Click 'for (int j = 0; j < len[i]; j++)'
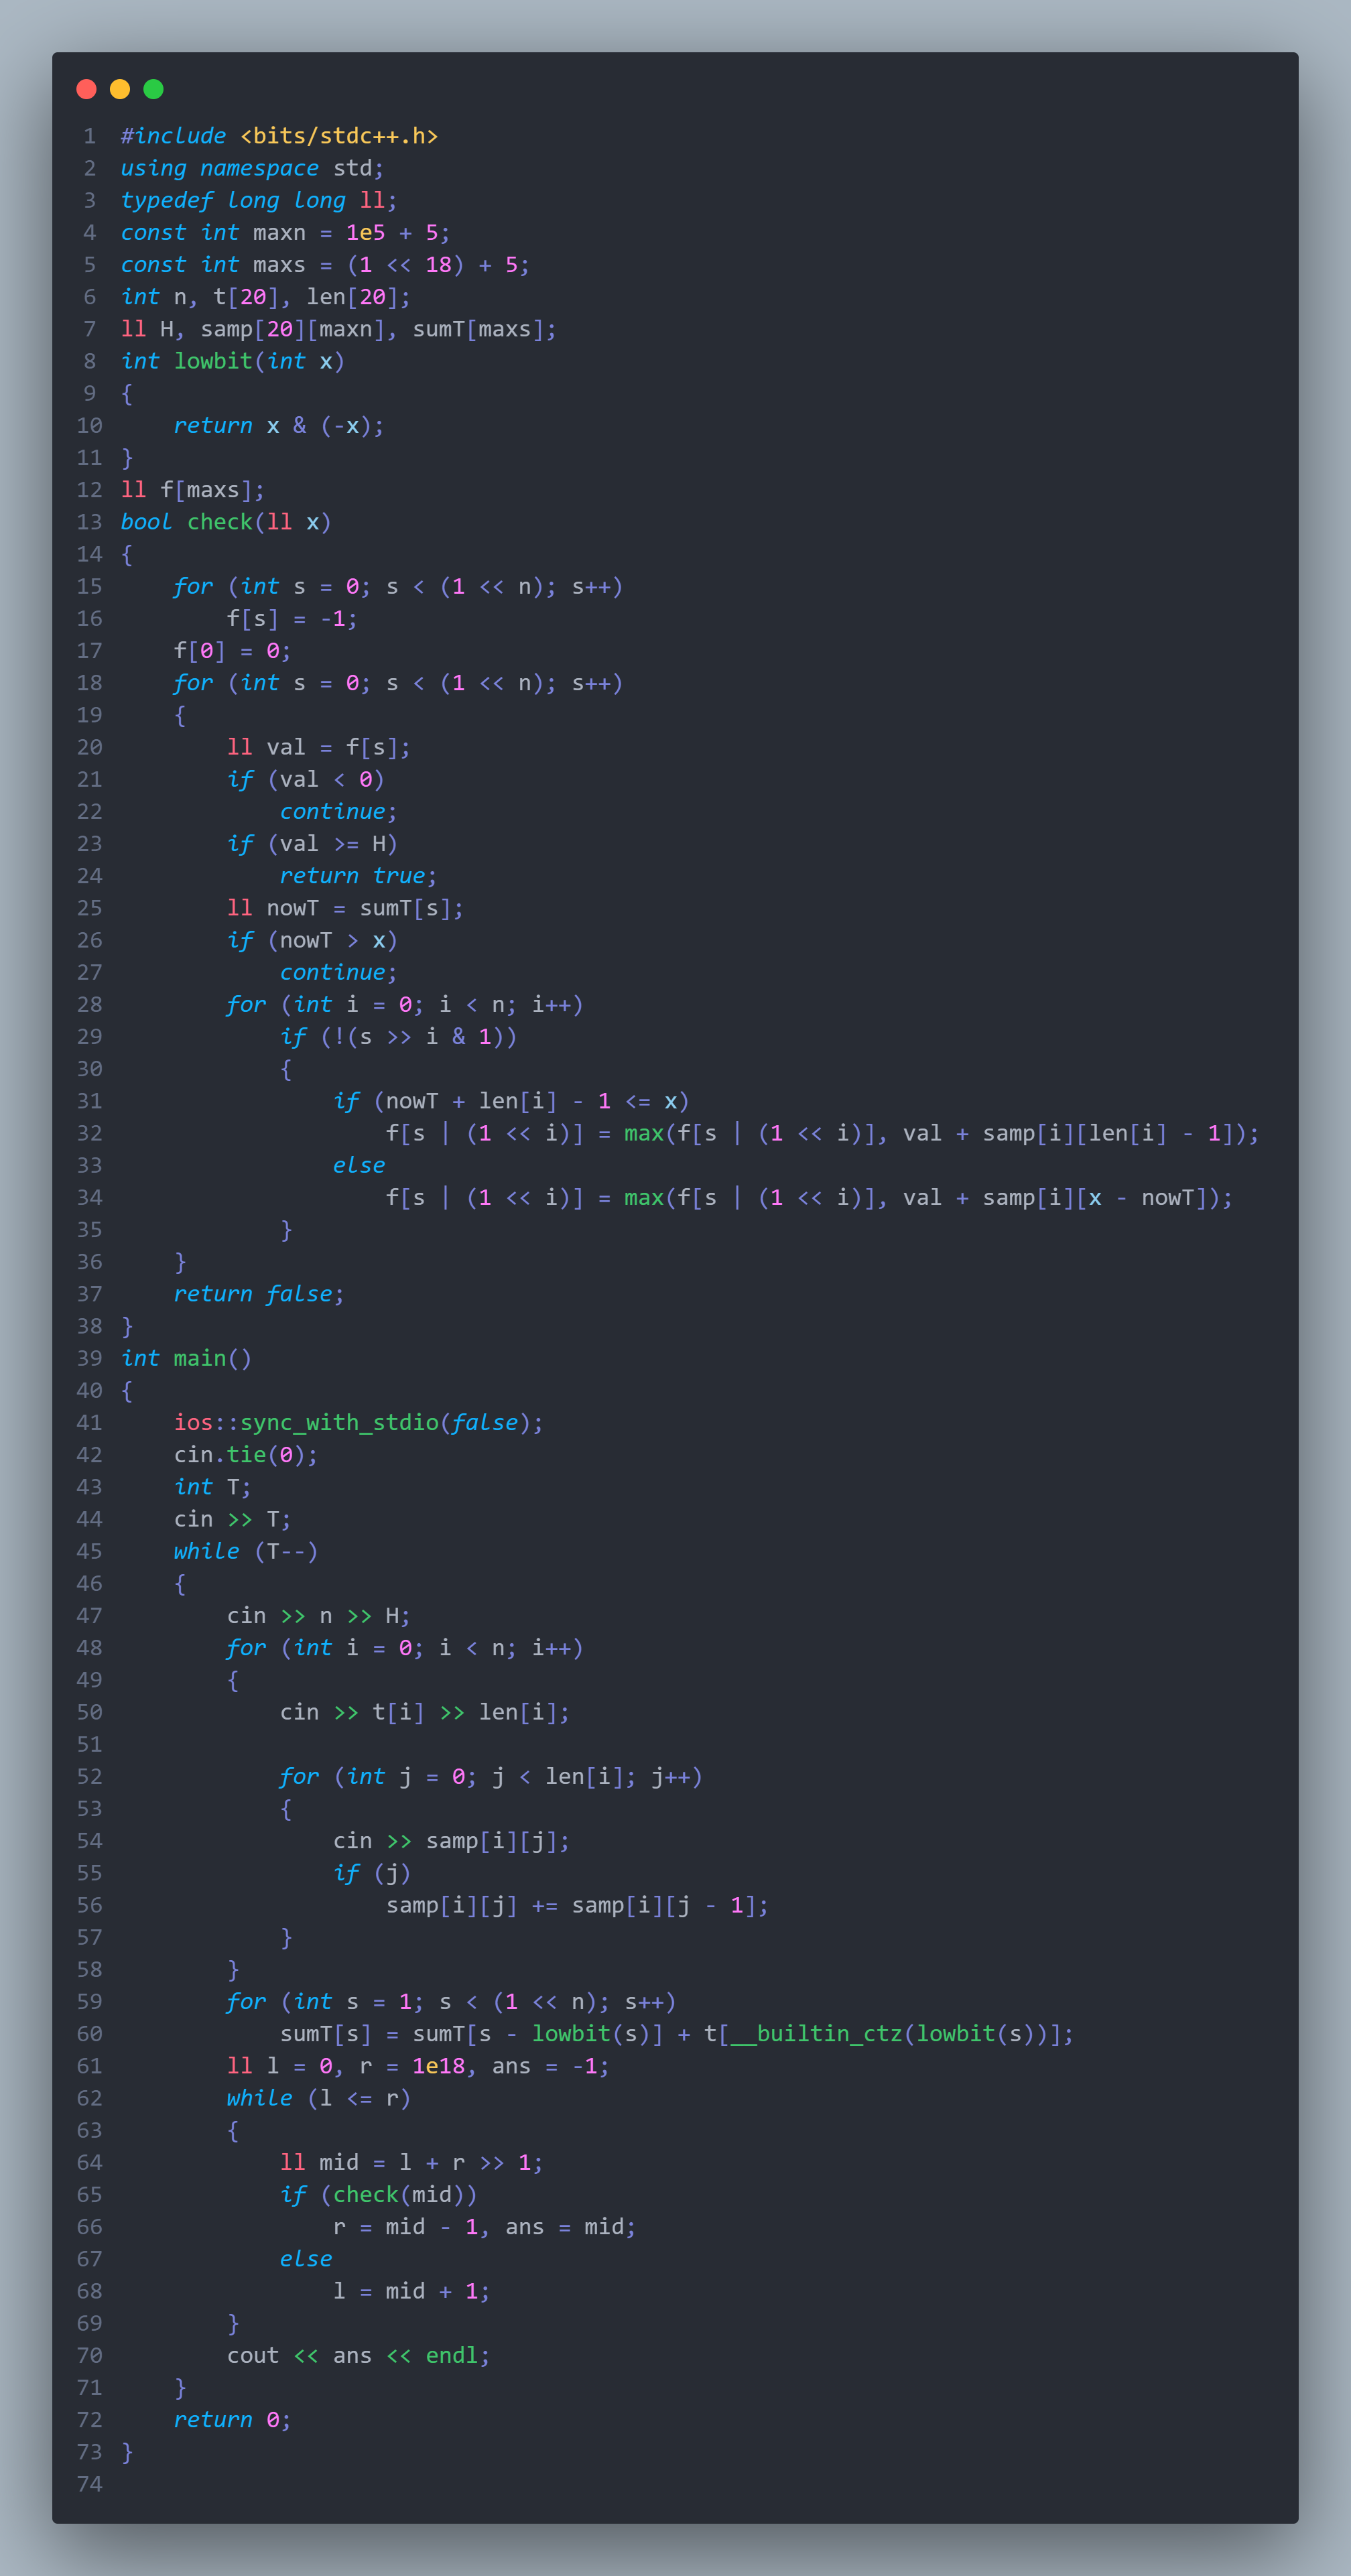Screen dimensions: 1351x2576 [491, 1777]
